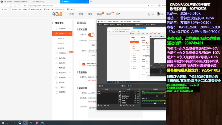Screen dimensions: 222x125
Task: Click the Douyu logo in site header
Action: (57, 14)
